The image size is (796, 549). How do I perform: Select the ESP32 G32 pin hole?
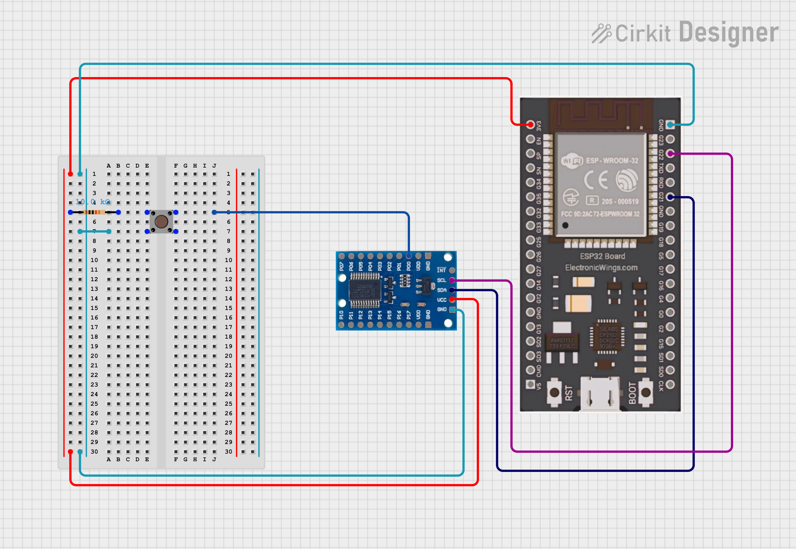pyautogui.click(x=530, y=211)
